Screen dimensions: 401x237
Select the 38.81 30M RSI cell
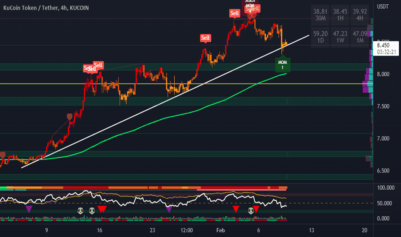click(x=320, y=15)
